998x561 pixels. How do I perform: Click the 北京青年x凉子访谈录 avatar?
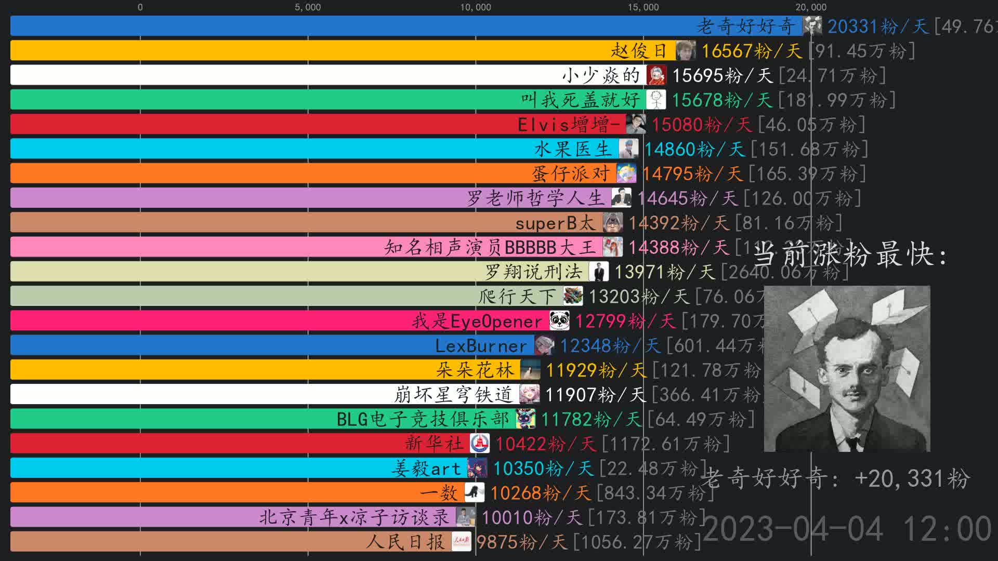(466, 517)
